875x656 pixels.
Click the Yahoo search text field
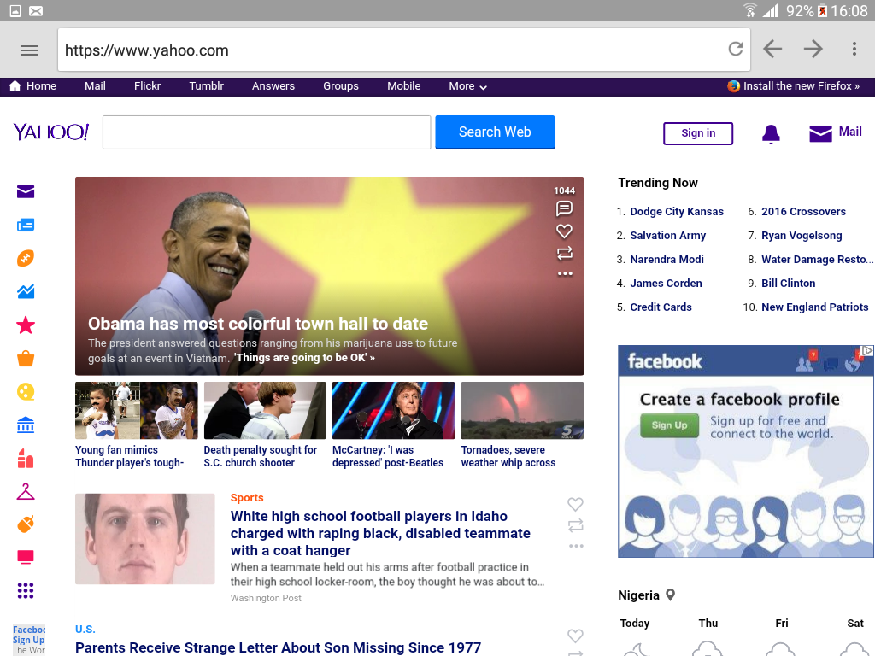(267, 132)
